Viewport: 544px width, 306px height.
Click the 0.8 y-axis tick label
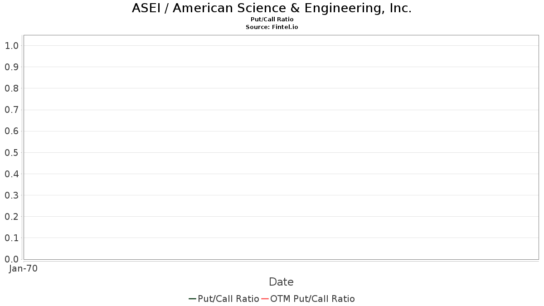11,88
